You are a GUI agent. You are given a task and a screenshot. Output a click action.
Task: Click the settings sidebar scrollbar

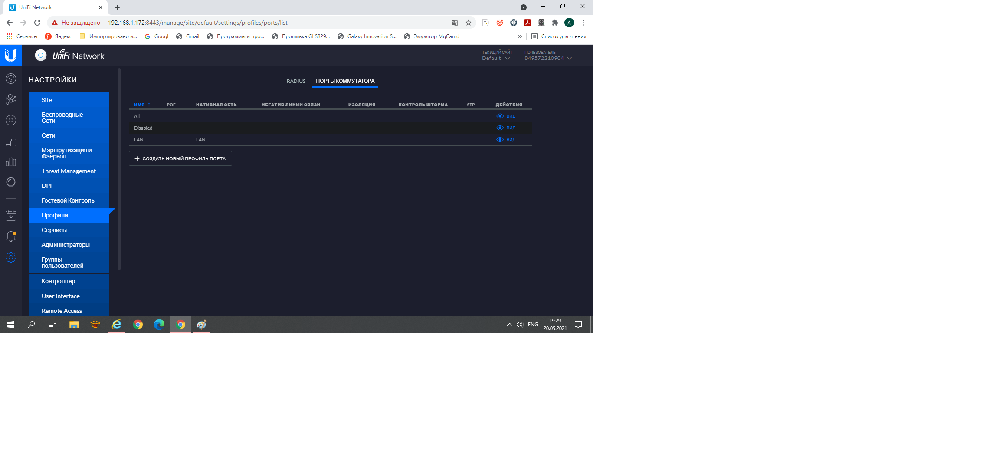coord(119,169)
